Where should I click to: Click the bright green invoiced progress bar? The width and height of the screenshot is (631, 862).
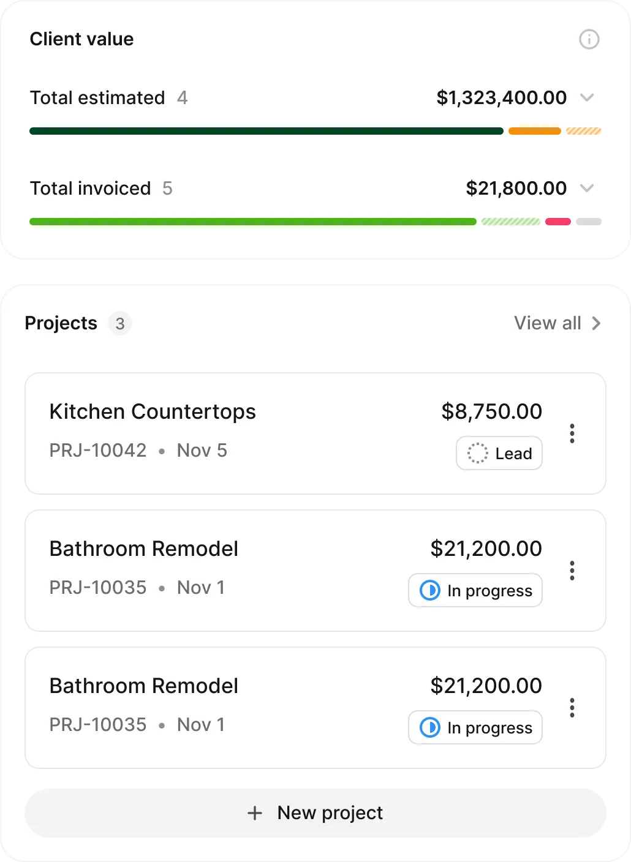(x=253, y=222)
